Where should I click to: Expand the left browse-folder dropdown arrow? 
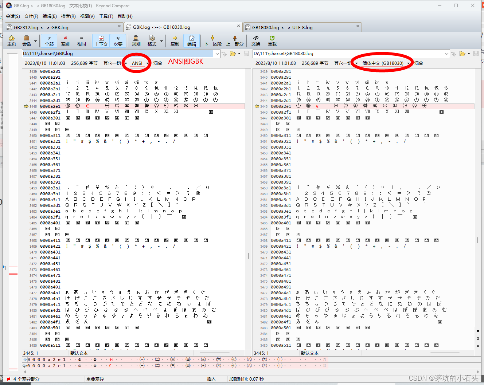point(239,54)
